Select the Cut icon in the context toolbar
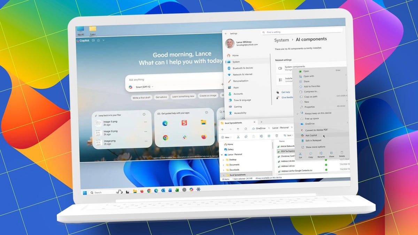Screen dimensions: 418x235 [x=300, y=153]
